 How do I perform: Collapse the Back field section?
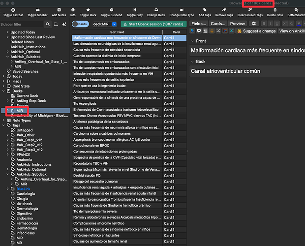192,61
